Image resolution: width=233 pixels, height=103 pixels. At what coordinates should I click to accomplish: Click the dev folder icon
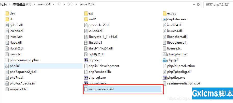click(x=7, y=13)
